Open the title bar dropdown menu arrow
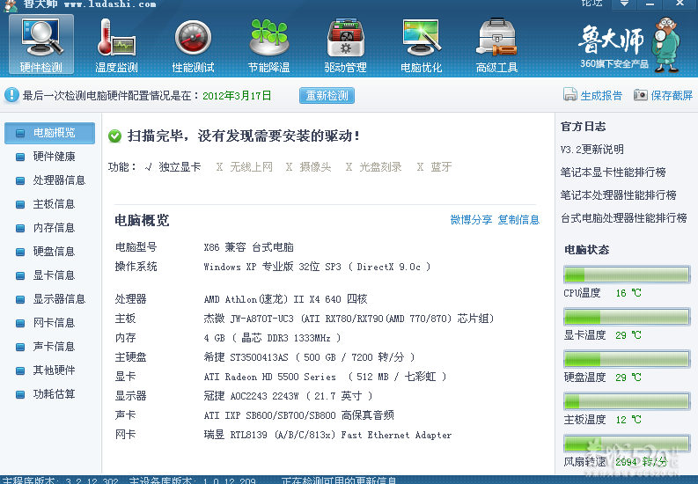The height and width of the screenshot is (484, 698). [x=624, y=4]
